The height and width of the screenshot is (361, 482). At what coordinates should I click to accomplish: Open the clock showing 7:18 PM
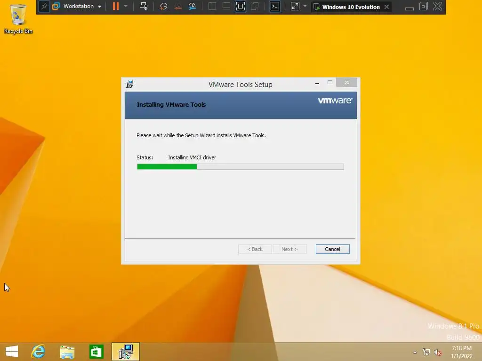[x=462, y=352]
